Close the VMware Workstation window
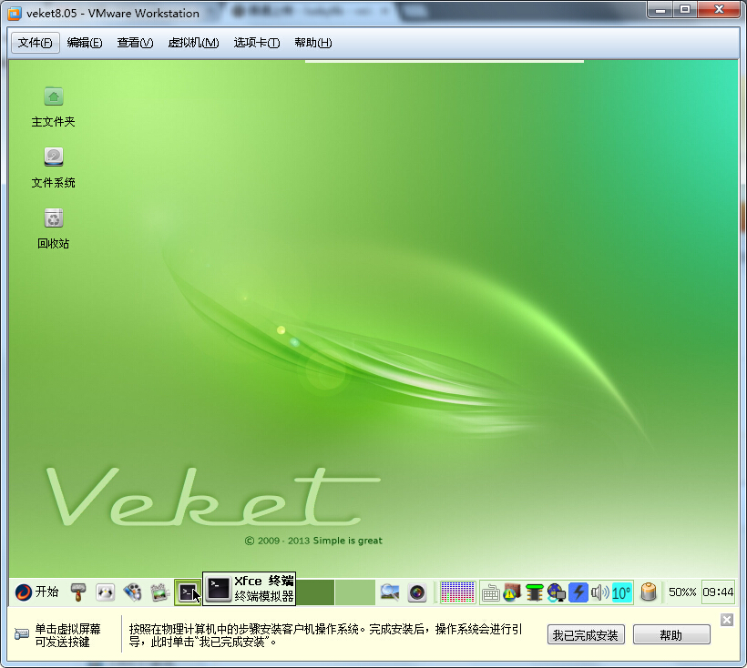Viewport: 747px width, 668px height. 720,10
